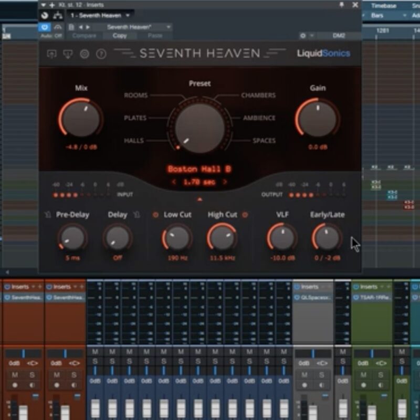This screenshot has width=420, height=420.
Task: Arm record on the gray QLSpaces channel
Action: pos(304,385)
